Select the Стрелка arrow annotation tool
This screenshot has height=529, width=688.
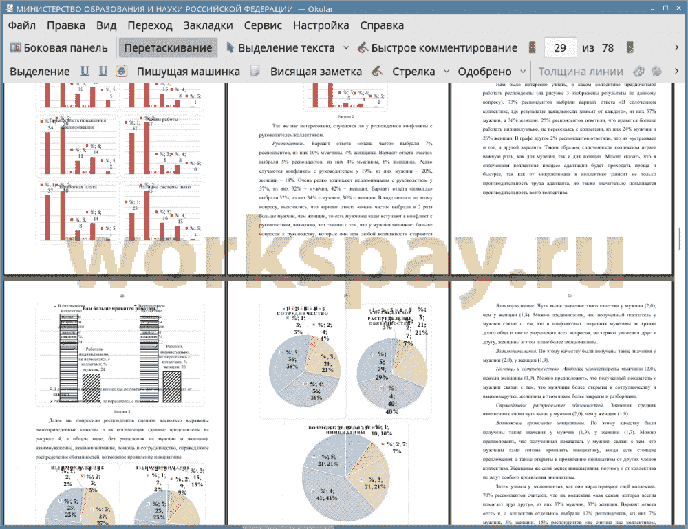[413, 72]
